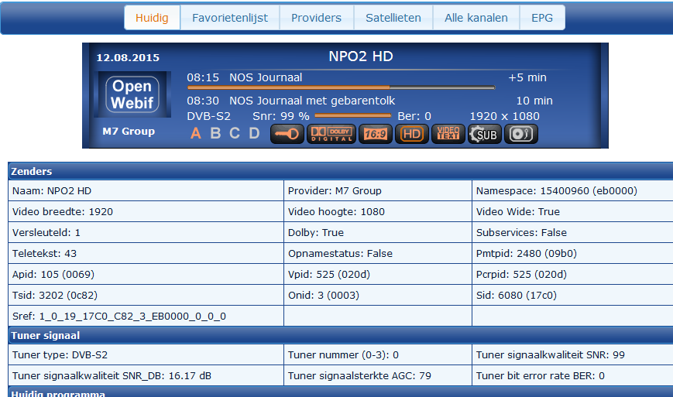Viewport: 673px width, 397px height.
Task: Click the NOS Journaal progress bar
Action: click(x=342, y=87)
